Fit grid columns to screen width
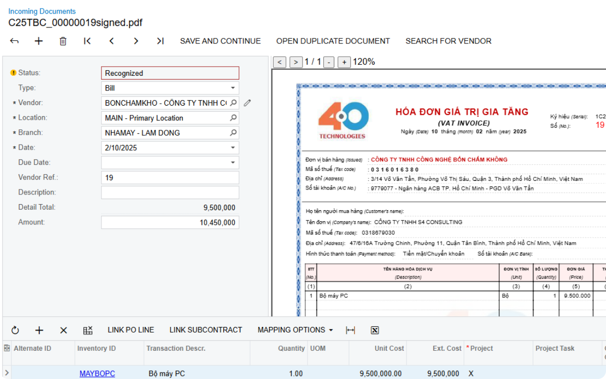This screenshot has width=606, height=379. click(350, 330)
